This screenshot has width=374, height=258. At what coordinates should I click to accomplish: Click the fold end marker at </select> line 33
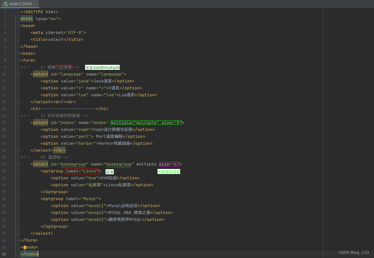tap(19, 233)
